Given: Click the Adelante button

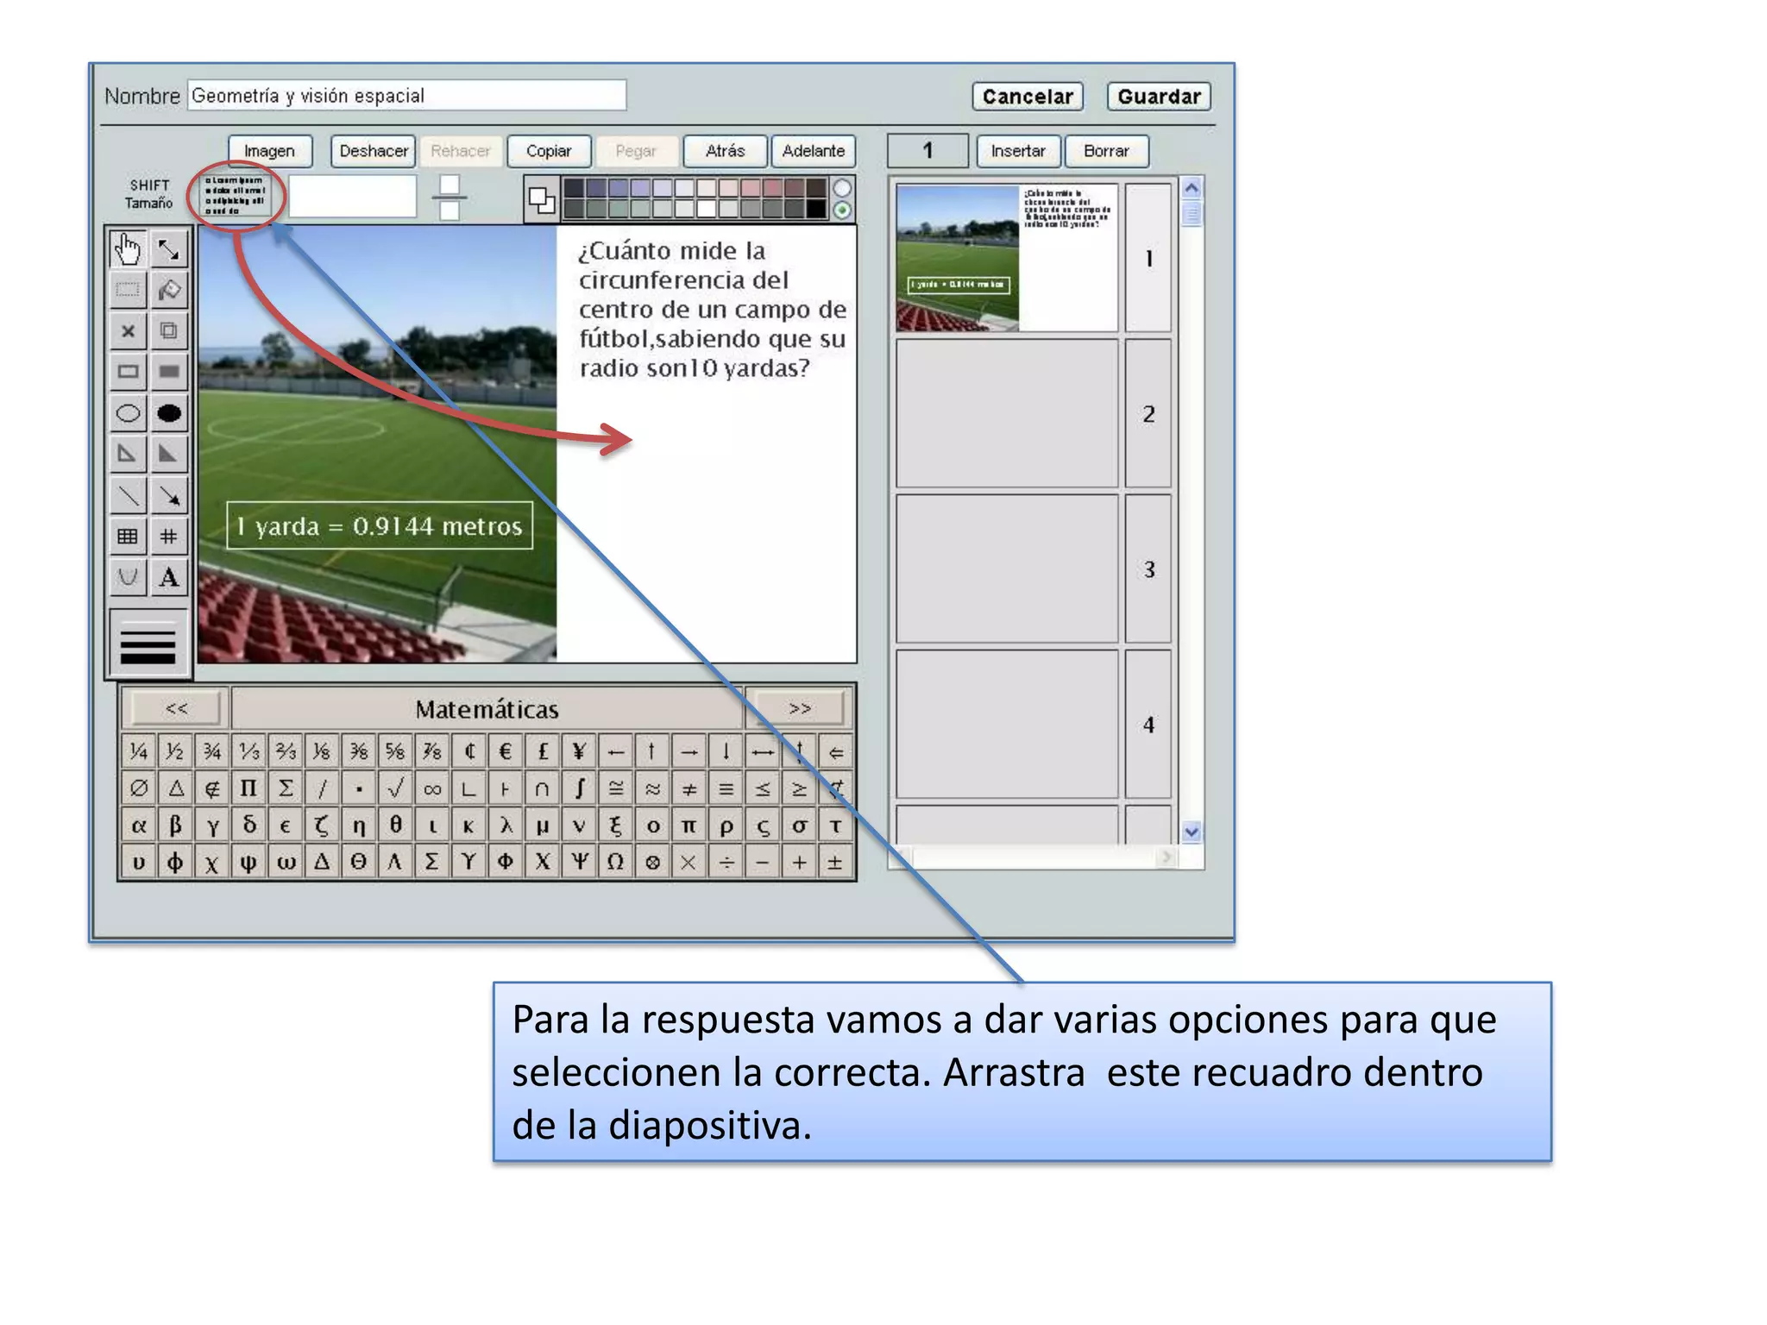Looking at the screenshot, I should point(814,151).
